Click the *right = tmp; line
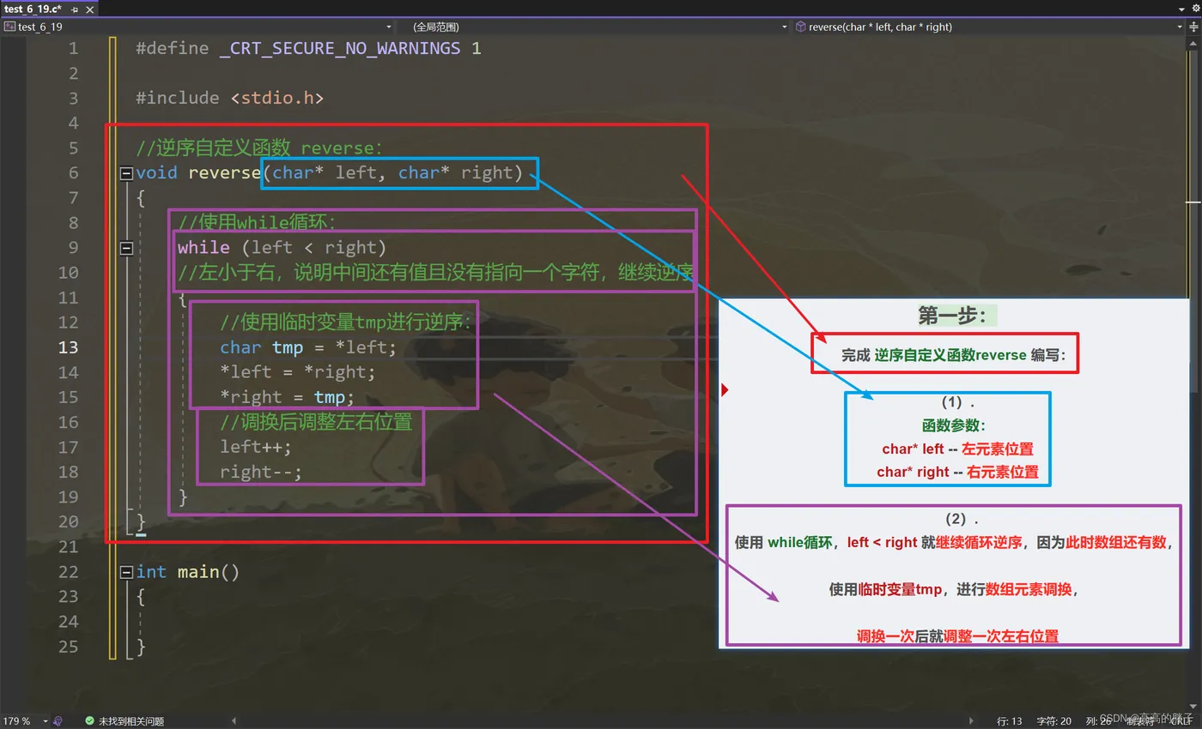 (288, 397)
